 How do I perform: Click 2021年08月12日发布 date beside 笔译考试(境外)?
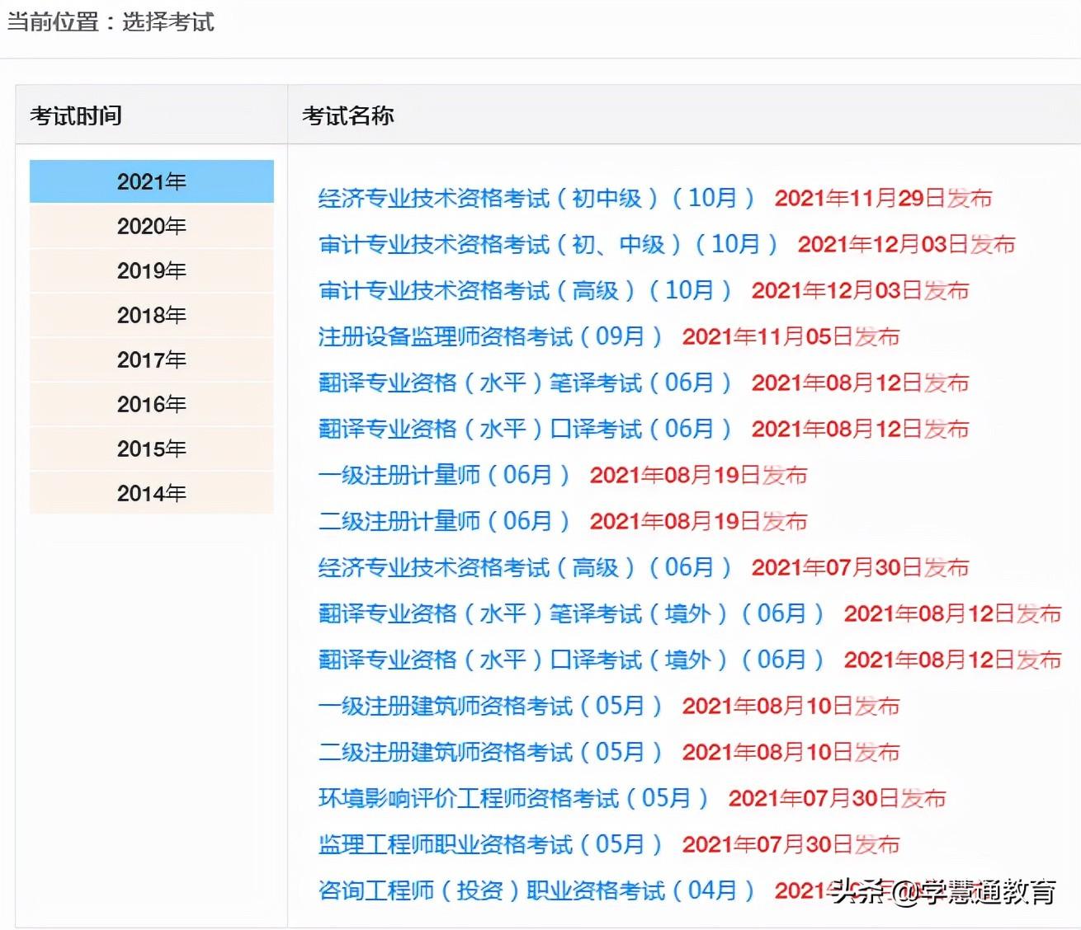tap(952, 613)
